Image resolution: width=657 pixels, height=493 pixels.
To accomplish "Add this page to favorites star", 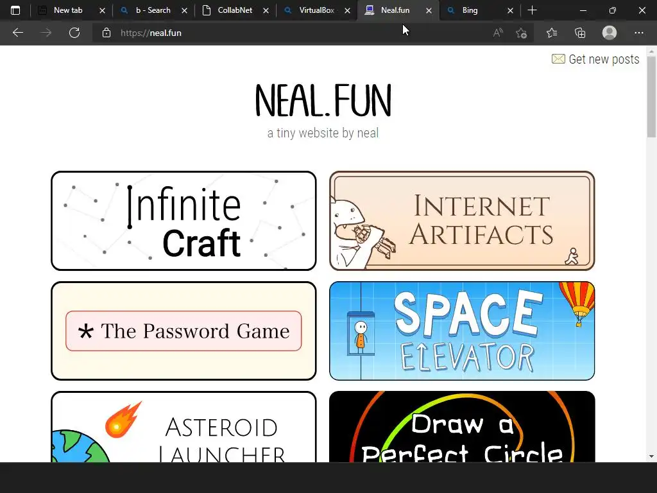I will pyautogui.click(x=521, y=33).
